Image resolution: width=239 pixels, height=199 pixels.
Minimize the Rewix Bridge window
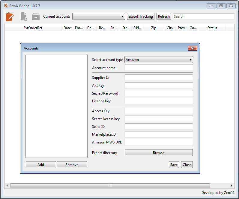coord(211,6)
